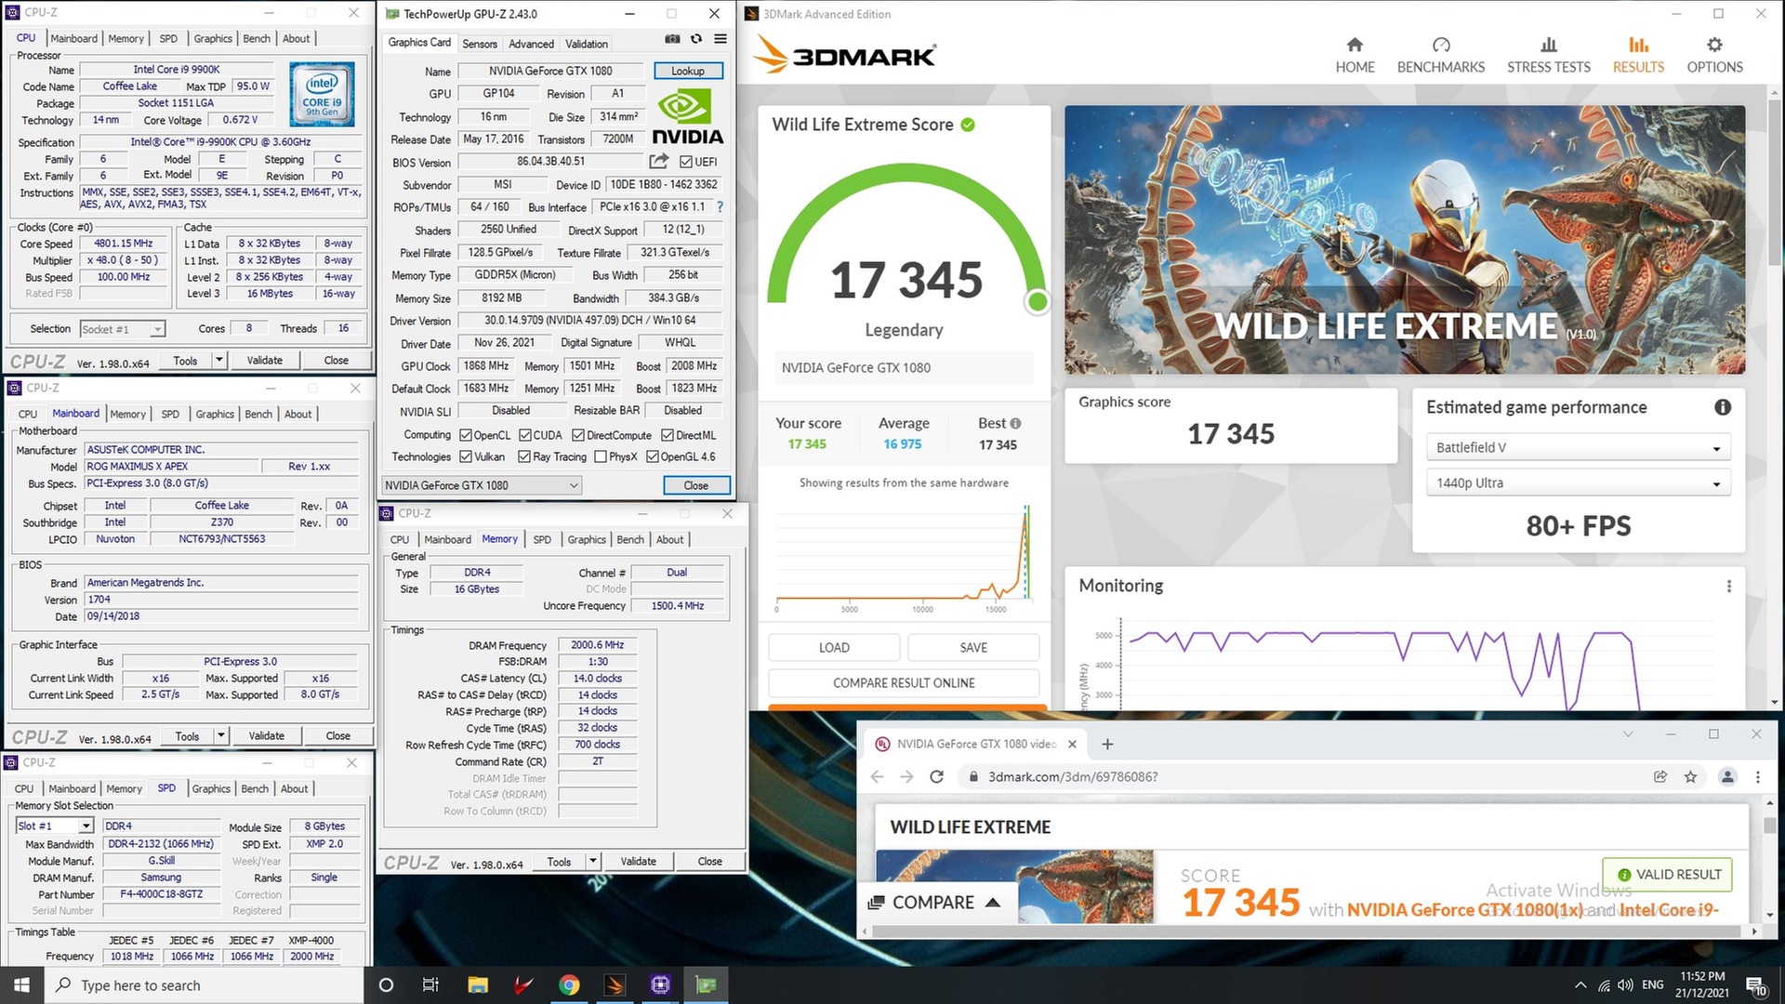Open Bench tab in CPU-Z CPU window
This screenshot has height=1004, width=1785.
pyautogui.click(x=257, y=38)
